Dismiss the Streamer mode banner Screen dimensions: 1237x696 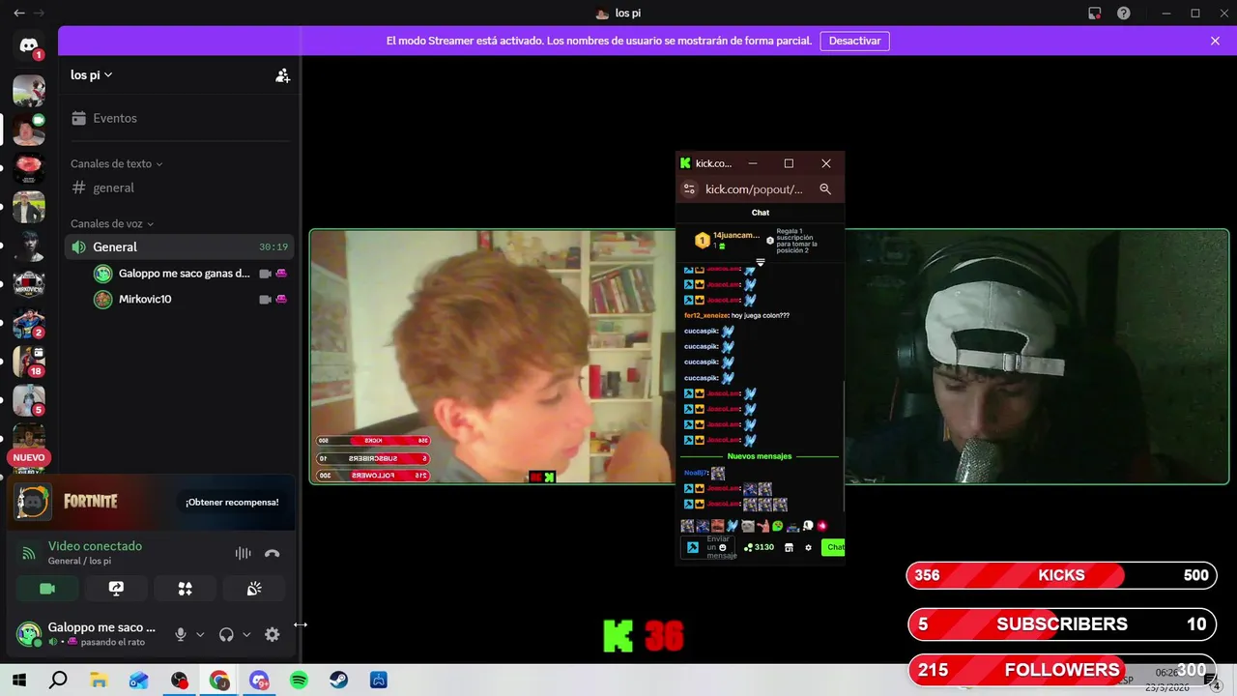click(1215, 41)
